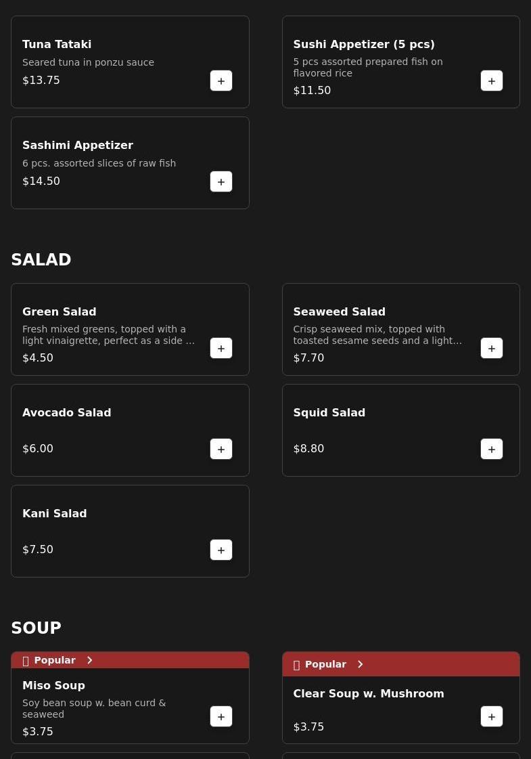
Task: Click plus icon for Seaweed Salad
Action: pyautogui.click(x=492, y=348)
